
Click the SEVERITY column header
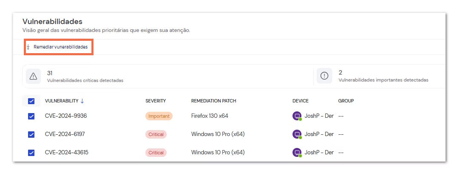click(156, 101)
